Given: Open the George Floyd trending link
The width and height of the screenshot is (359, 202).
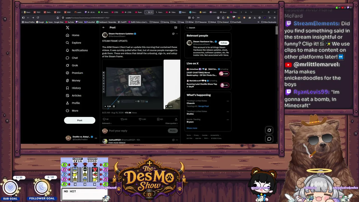Looking at the screenshot, I should click(203, 106).
